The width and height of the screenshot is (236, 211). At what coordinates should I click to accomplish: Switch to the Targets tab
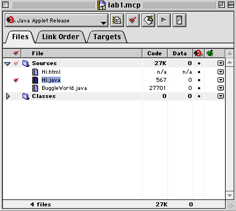[107, 37]
